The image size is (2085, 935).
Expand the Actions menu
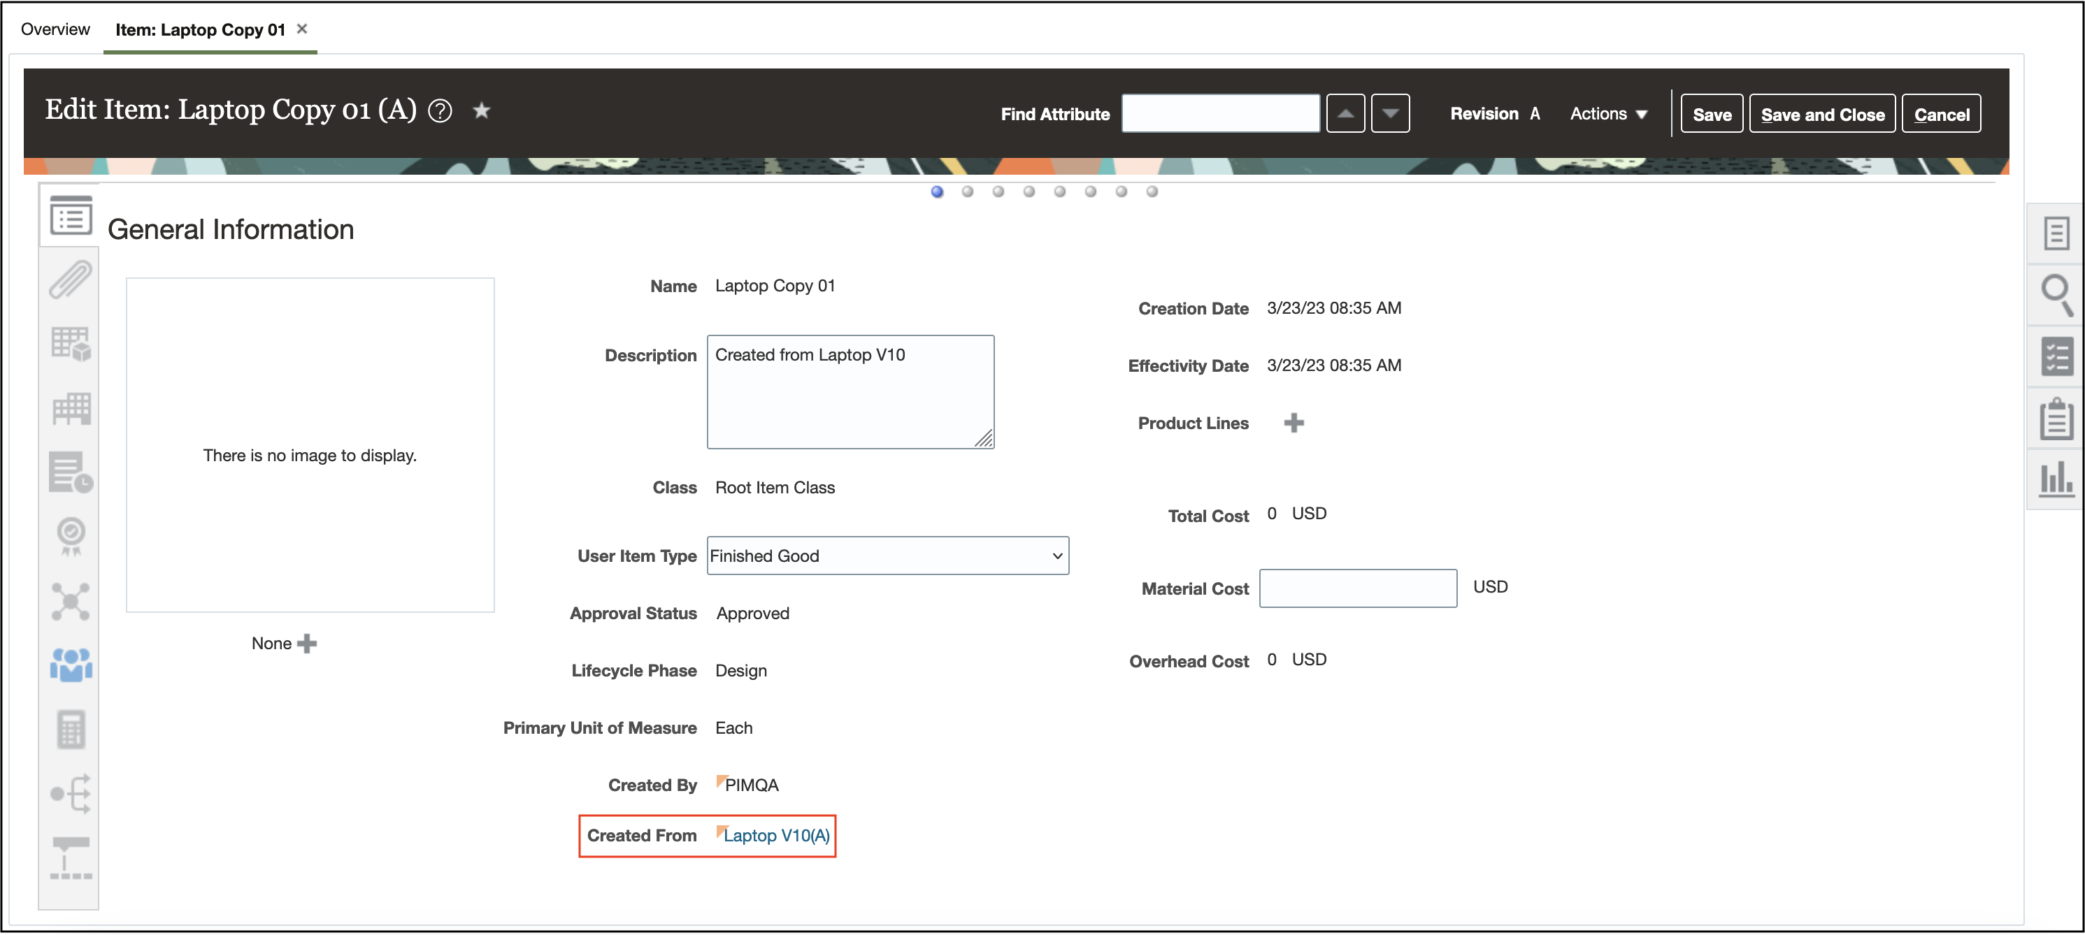point(1607,114)
